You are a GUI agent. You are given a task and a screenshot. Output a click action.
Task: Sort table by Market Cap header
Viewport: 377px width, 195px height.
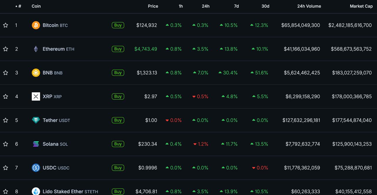pyautogui.click(x=361, y=6)
